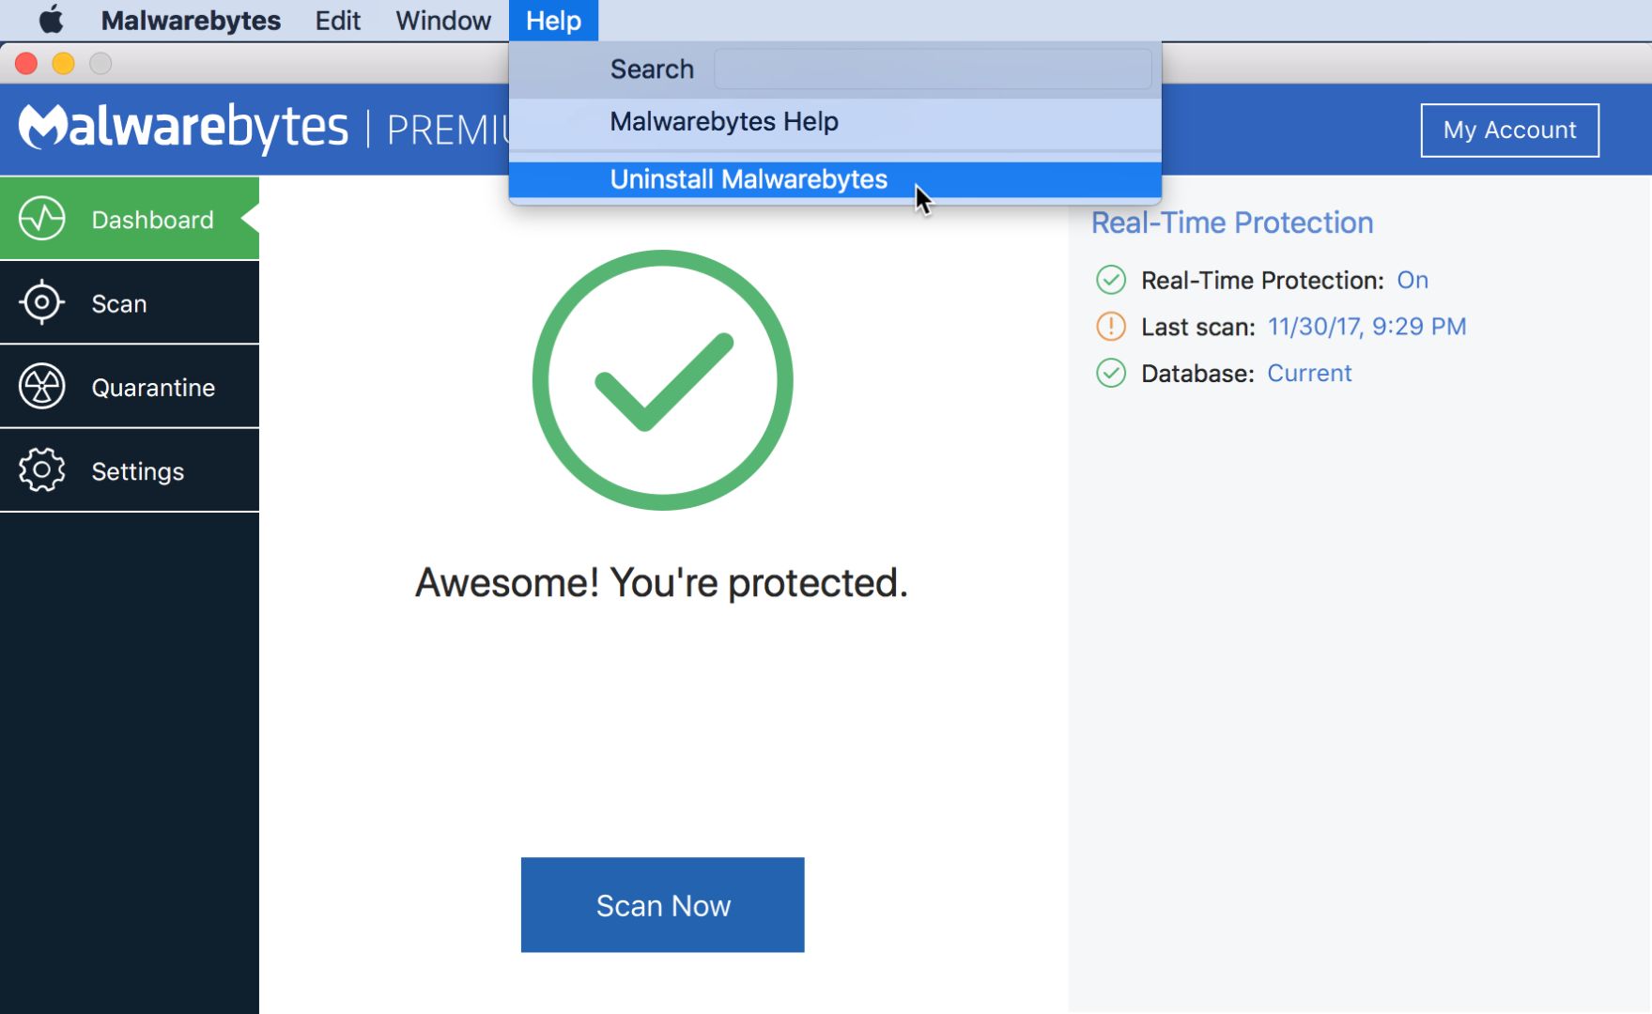Open the Settings section
This screenshot has height=1014, width=1652.
coord(130,470)
